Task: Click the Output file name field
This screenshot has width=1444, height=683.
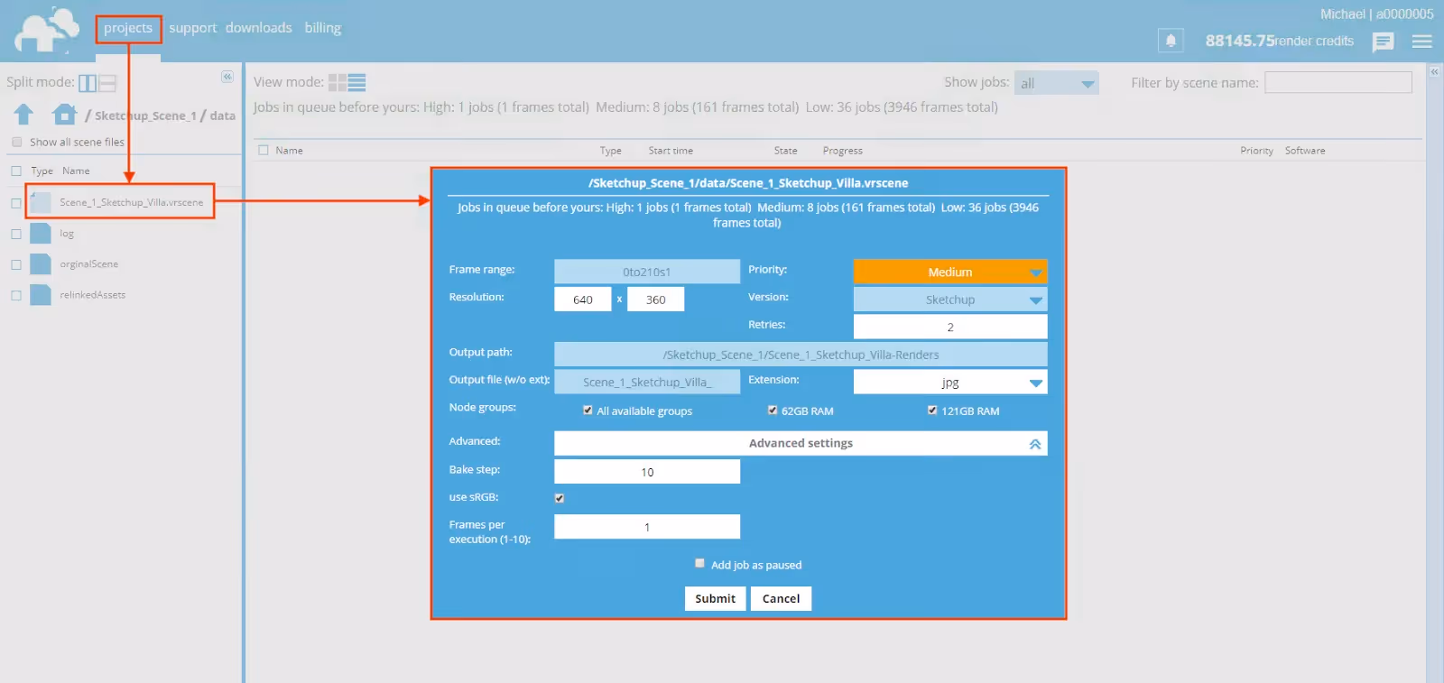Action: point(647,383)
